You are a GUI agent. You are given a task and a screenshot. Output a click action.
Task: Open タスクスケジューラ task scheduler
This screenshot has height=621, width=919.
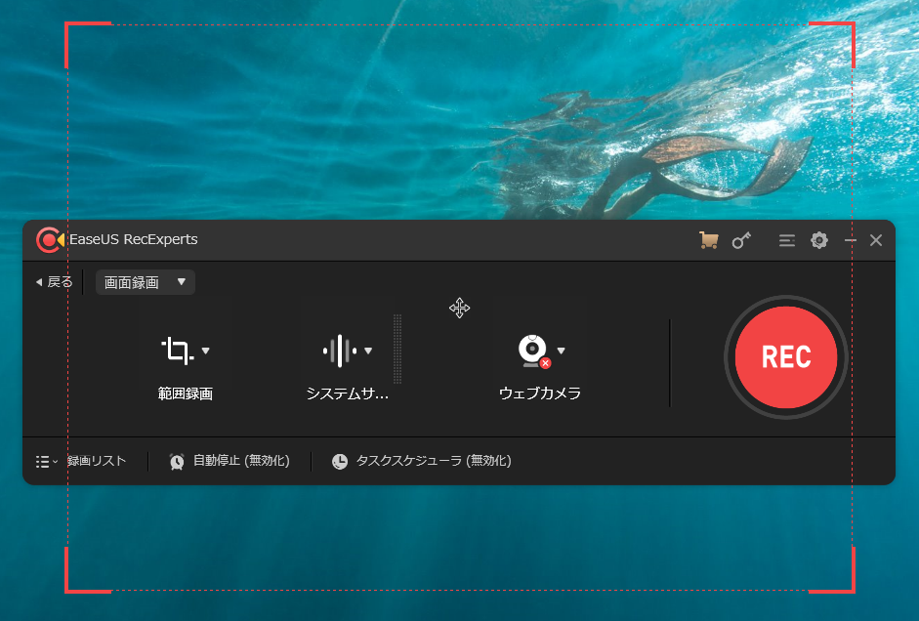tap(434, 461)
